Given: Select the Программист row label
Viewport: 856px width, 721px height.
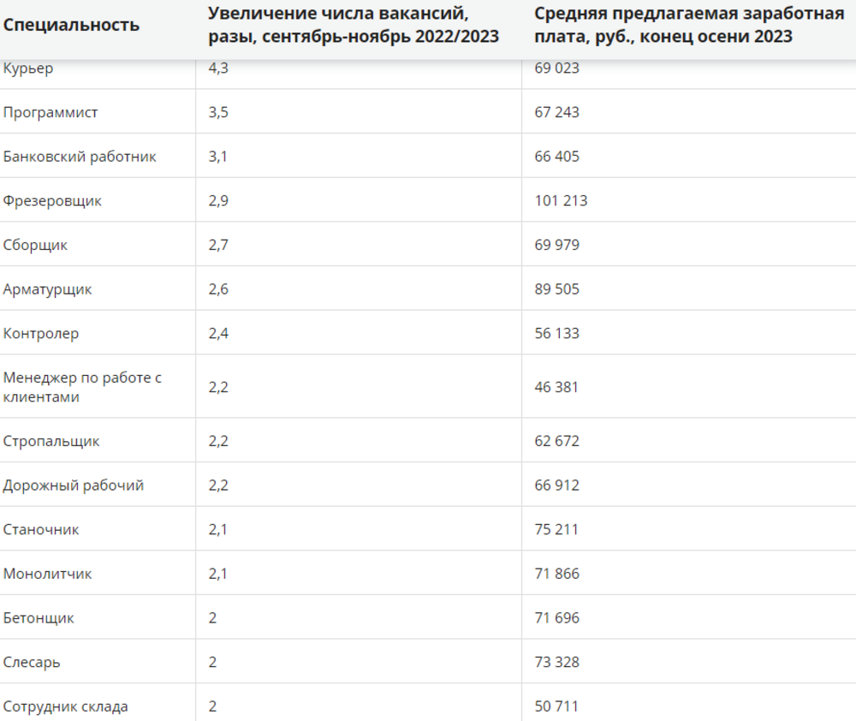Looking at the screenshot, I should (x=51, y=112).
